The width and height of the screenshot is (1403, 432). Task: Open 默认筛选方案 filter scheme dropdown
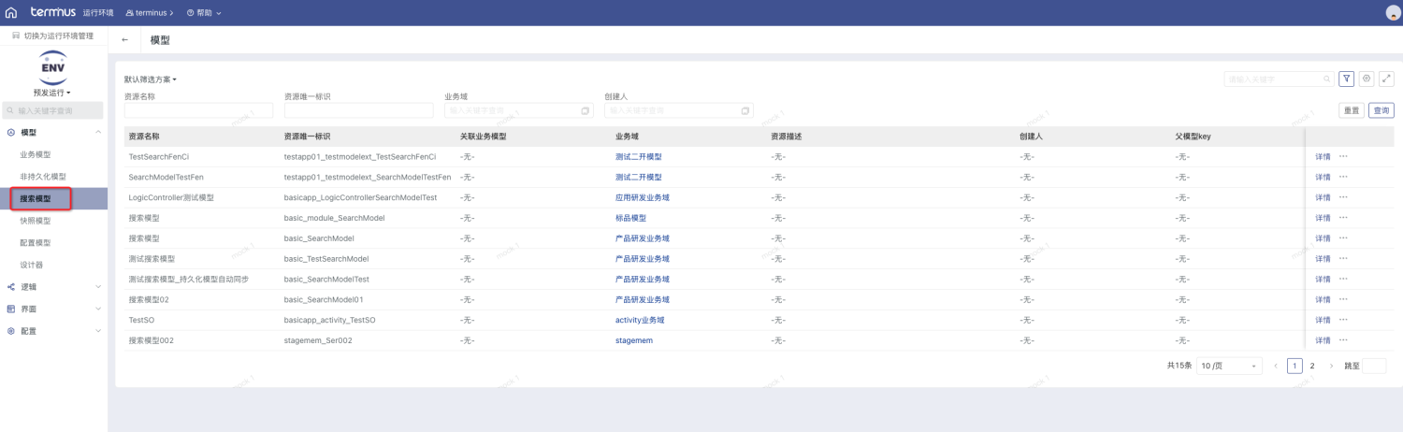(x=151, y=79)
